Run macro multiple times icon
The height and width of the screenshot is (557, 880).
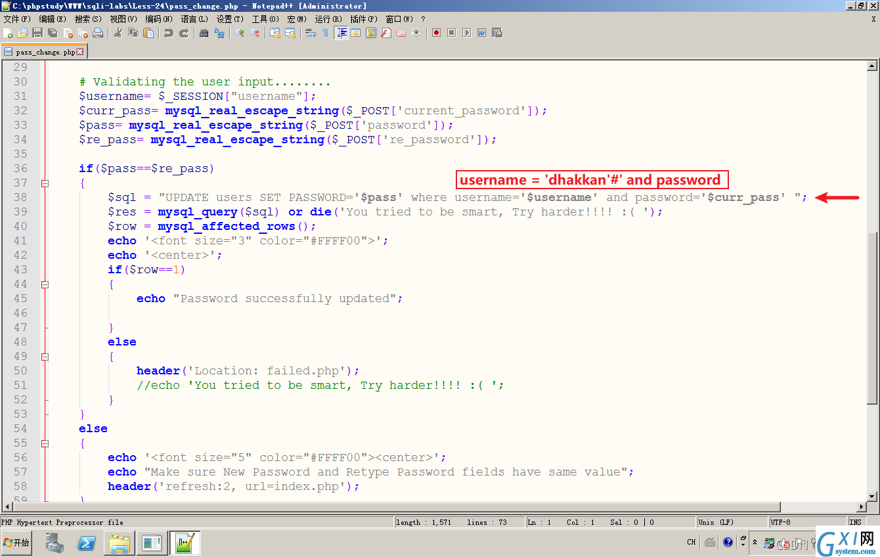click(x=482, y=33)
